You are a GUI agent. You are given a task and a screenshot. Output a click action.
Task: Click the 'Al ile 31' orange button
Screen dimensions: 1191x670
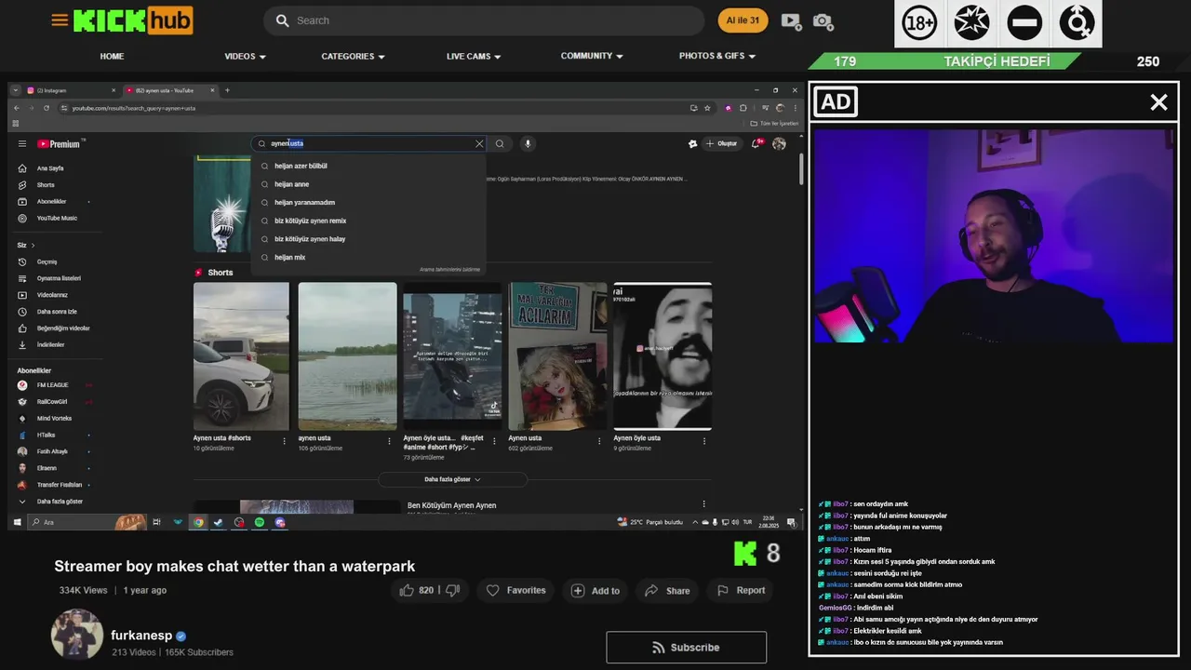[x=743, y=20]
